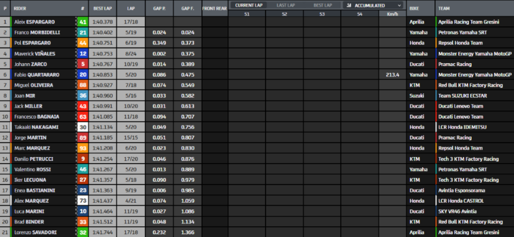Click Aprilia Racing Team Gresini in first row
Viewport: 514px width, 237px height.
click(x=469, y=22)
